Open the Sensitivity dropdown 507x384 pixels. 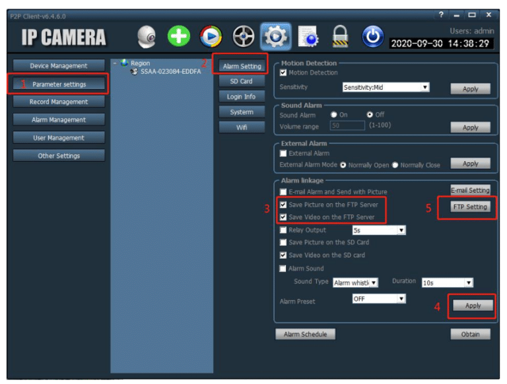pyautogui.click(x=386, y=87)
